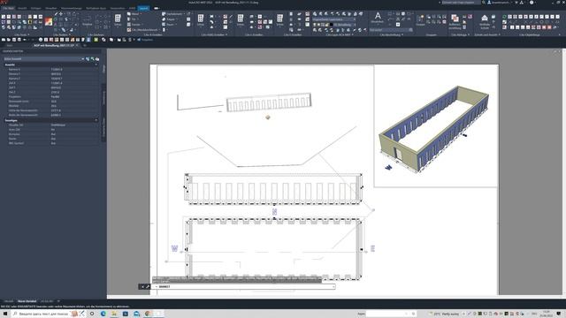Click the command line wrench customize icon
This screenshot has width=566, height=318.
tap(148, 286)
